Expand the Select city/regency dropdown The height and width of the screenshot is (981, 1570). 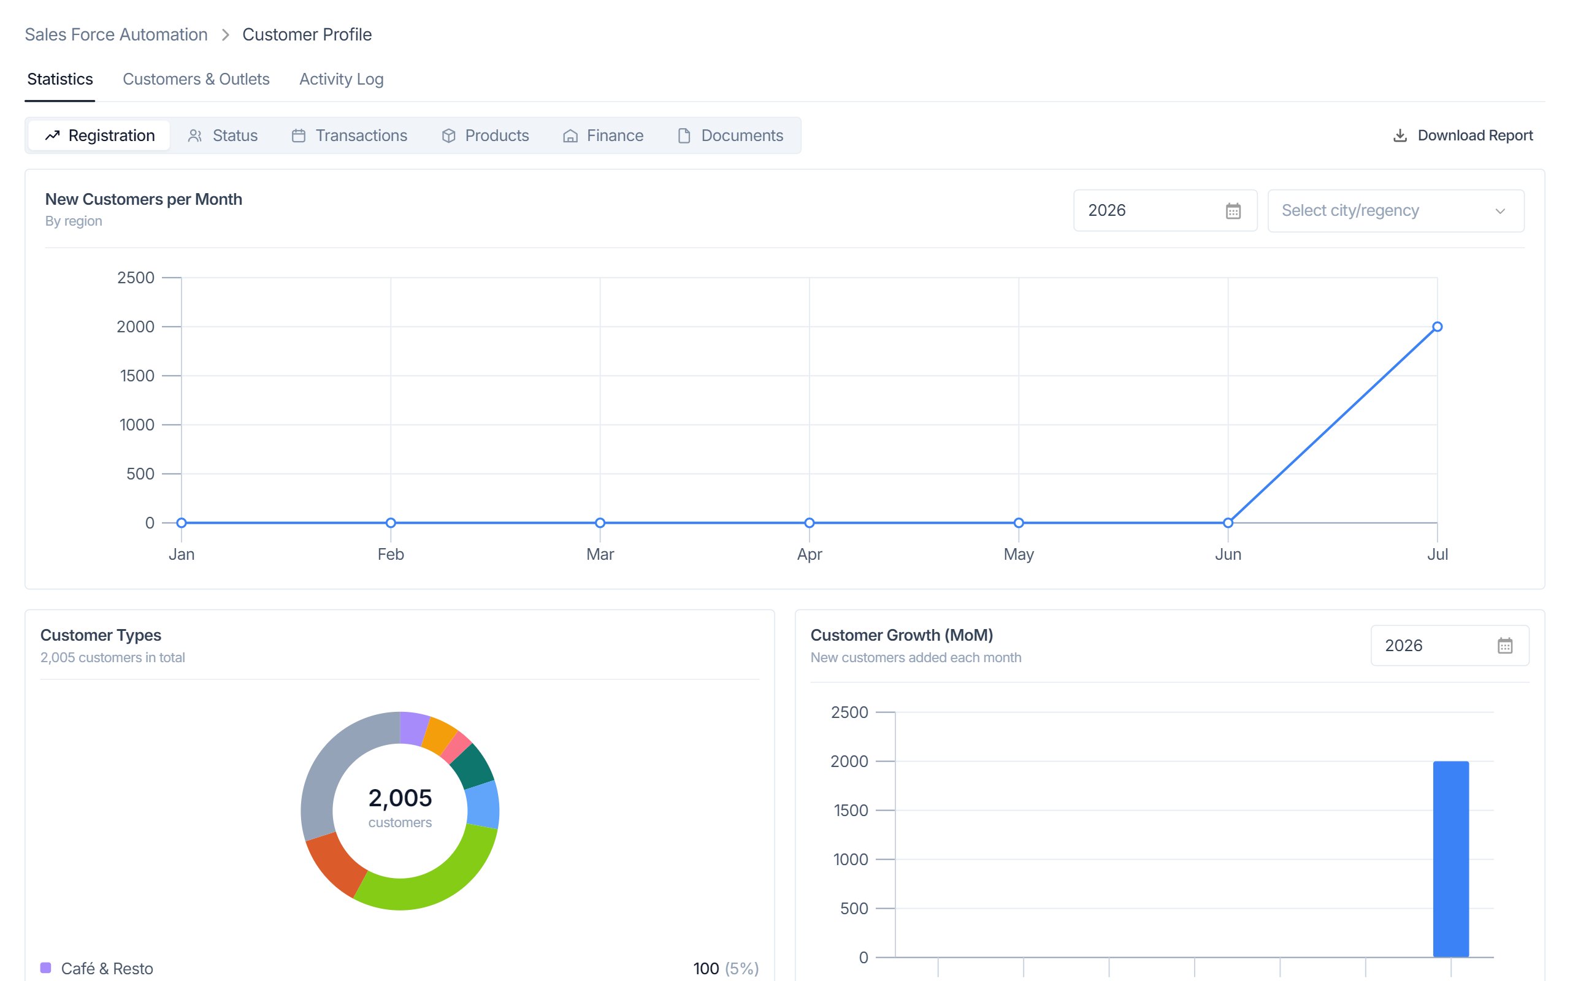point(1396,211)
